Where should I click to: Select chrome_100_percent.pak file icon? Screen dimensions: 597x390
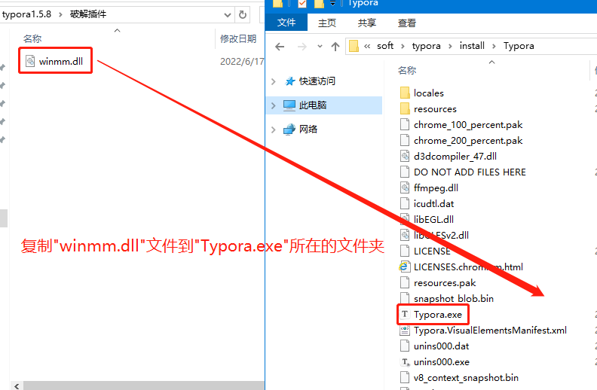pyautogui.click(x=405, y=124)
